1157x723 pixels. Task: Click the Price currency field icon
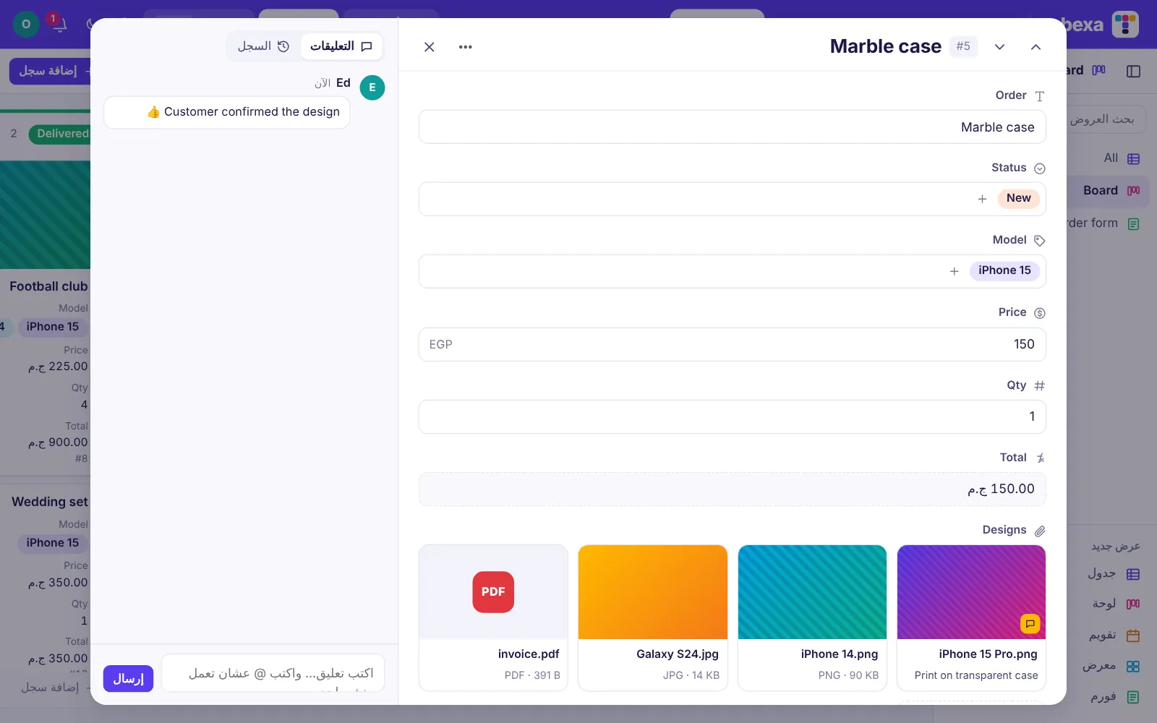click(x=1040, y=313)
